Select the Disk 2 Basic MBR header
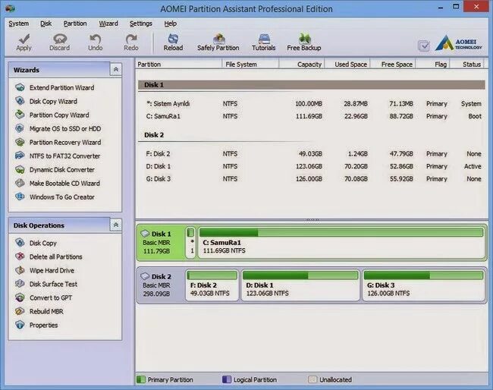Screen dimensions: 493x390 tap(161, 285)
